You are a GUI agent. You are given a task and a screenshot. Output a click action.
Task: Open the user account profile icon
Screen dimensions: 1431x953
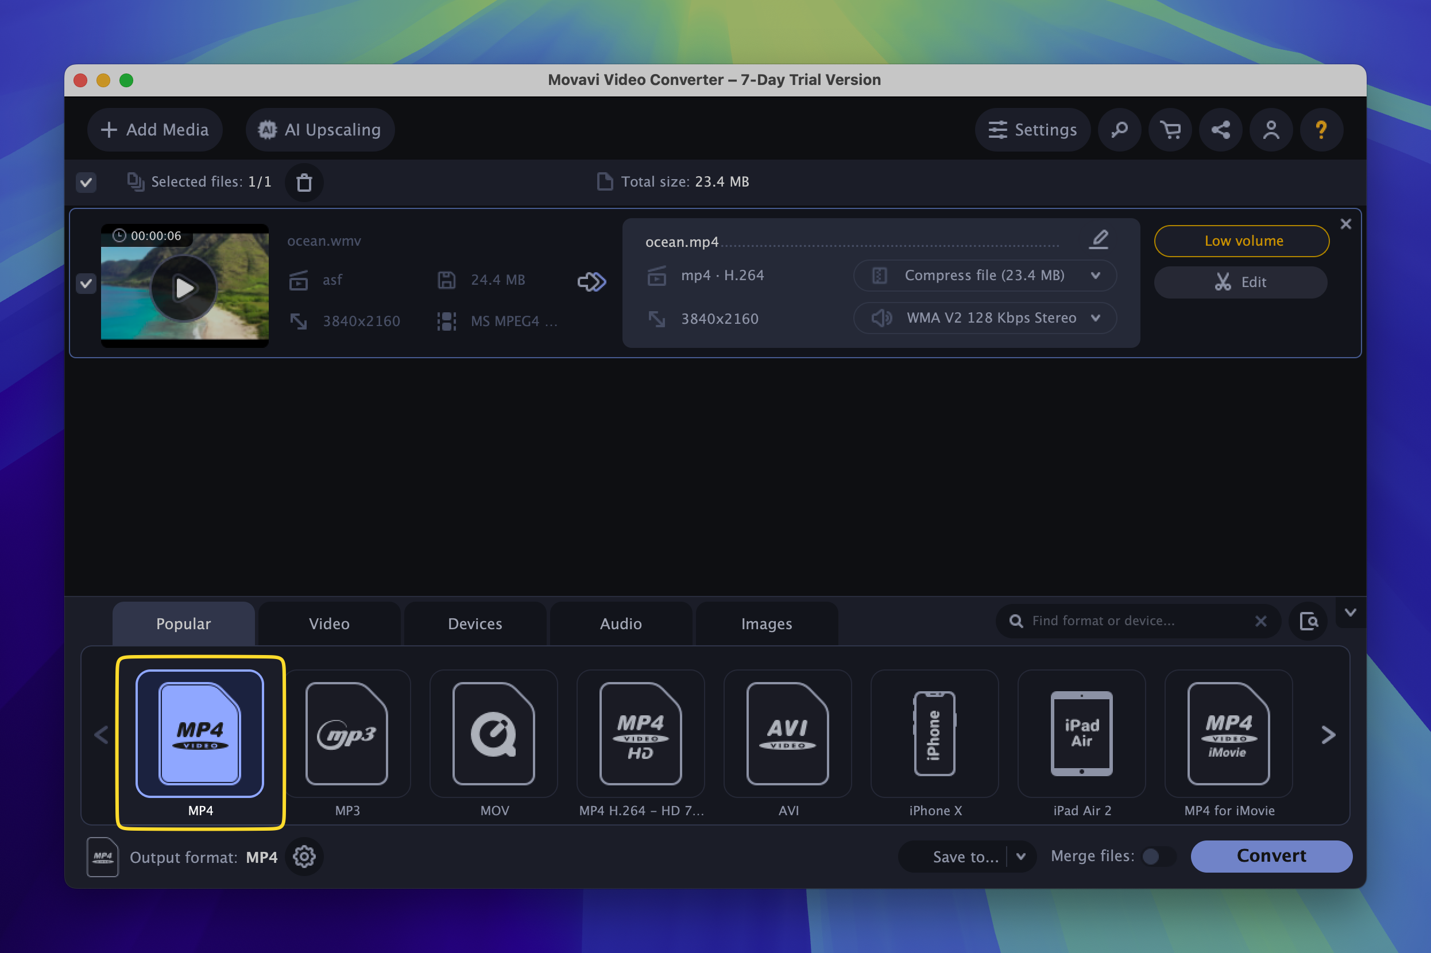tap(1271, 129)
